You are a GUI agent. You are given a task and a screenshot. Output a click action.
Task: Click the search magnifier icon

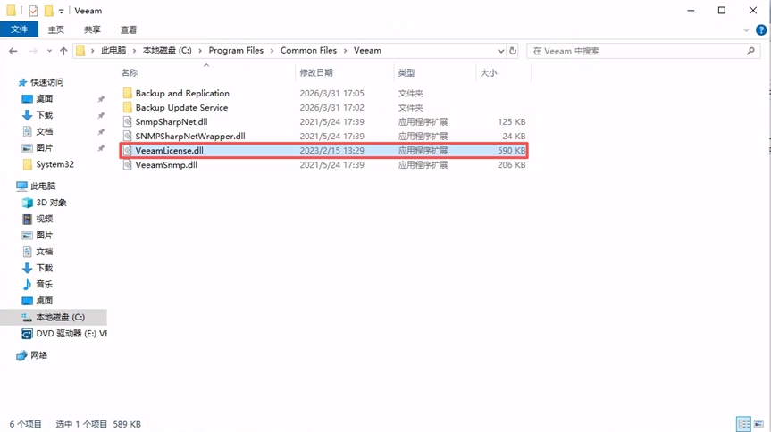750,51
